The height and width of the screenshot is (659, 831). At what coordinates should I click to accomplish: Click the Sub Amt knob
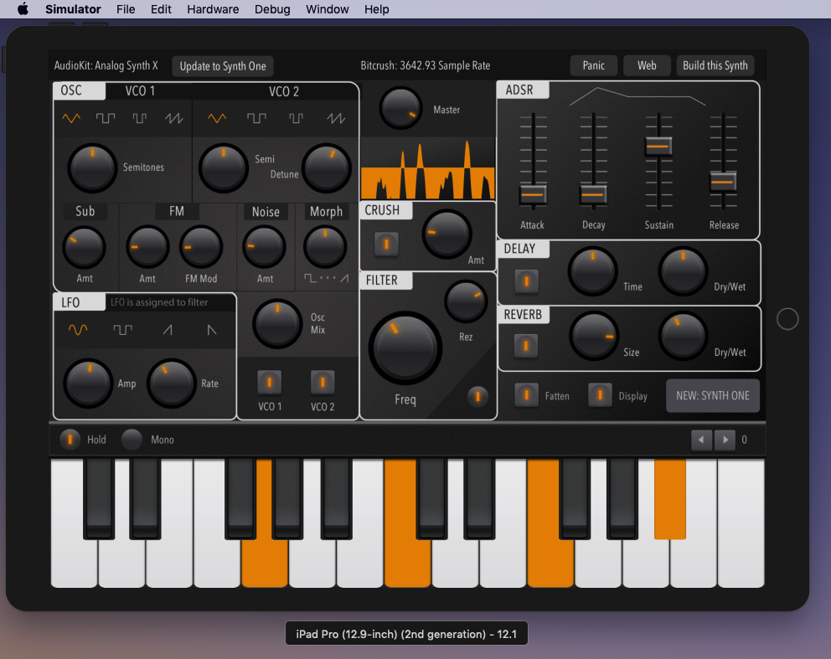click(85, 247)
